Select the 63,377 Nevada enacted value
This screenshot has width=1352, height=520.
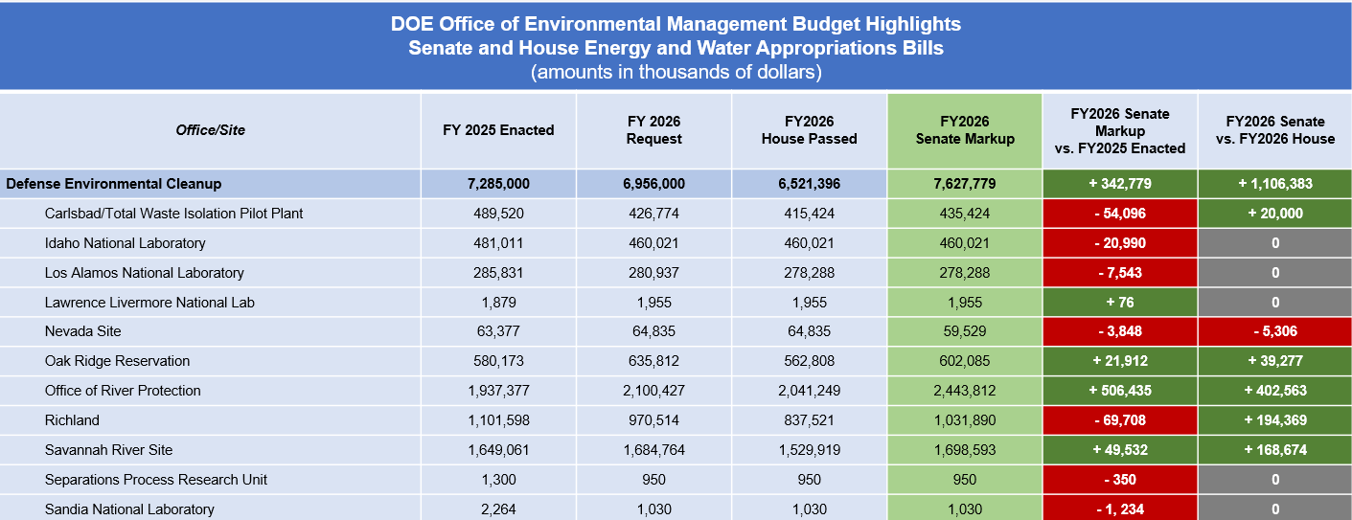pos(498,331)
